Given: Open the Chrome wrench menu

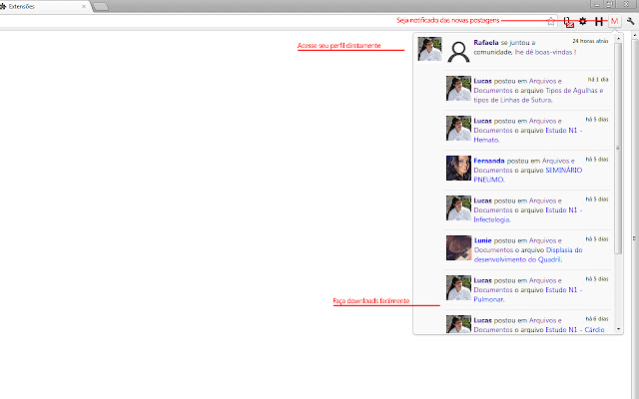Looking at the screenshot, I should pyautogui.click(x=630, y=21).
